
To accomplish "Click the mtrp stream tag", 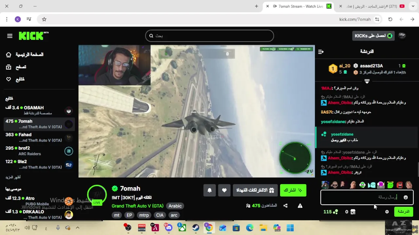I will [144, 215].
